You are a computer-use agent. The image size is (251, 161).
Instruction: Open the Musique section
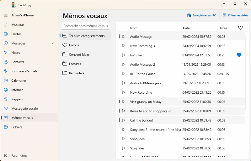pos(29,25)
